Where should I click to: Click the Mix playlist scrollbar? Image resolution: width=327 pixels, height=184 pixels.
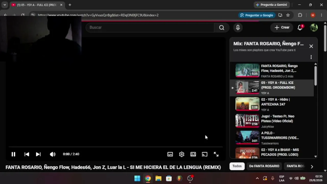click(x=316, y=76)
